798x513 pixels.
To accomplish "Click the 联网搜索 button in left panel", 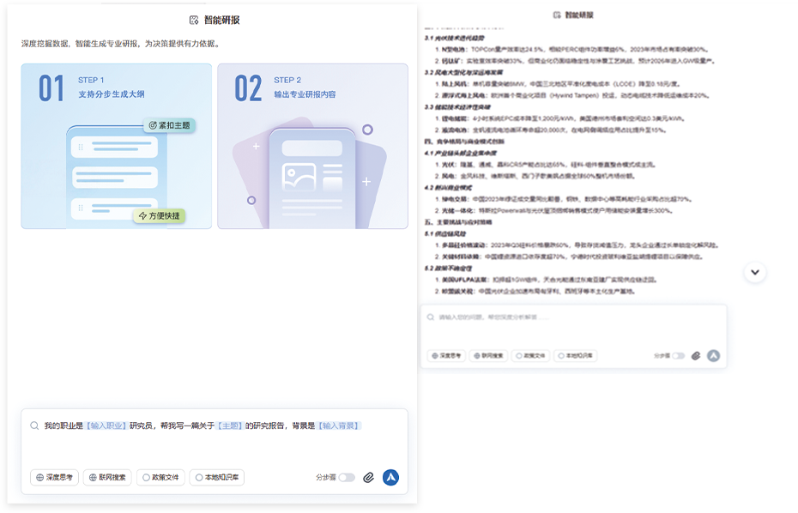I will 107,478.
